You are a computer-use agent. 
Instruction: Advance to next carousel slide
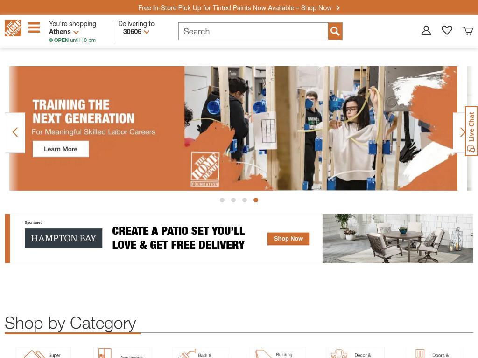click(462, 132)
